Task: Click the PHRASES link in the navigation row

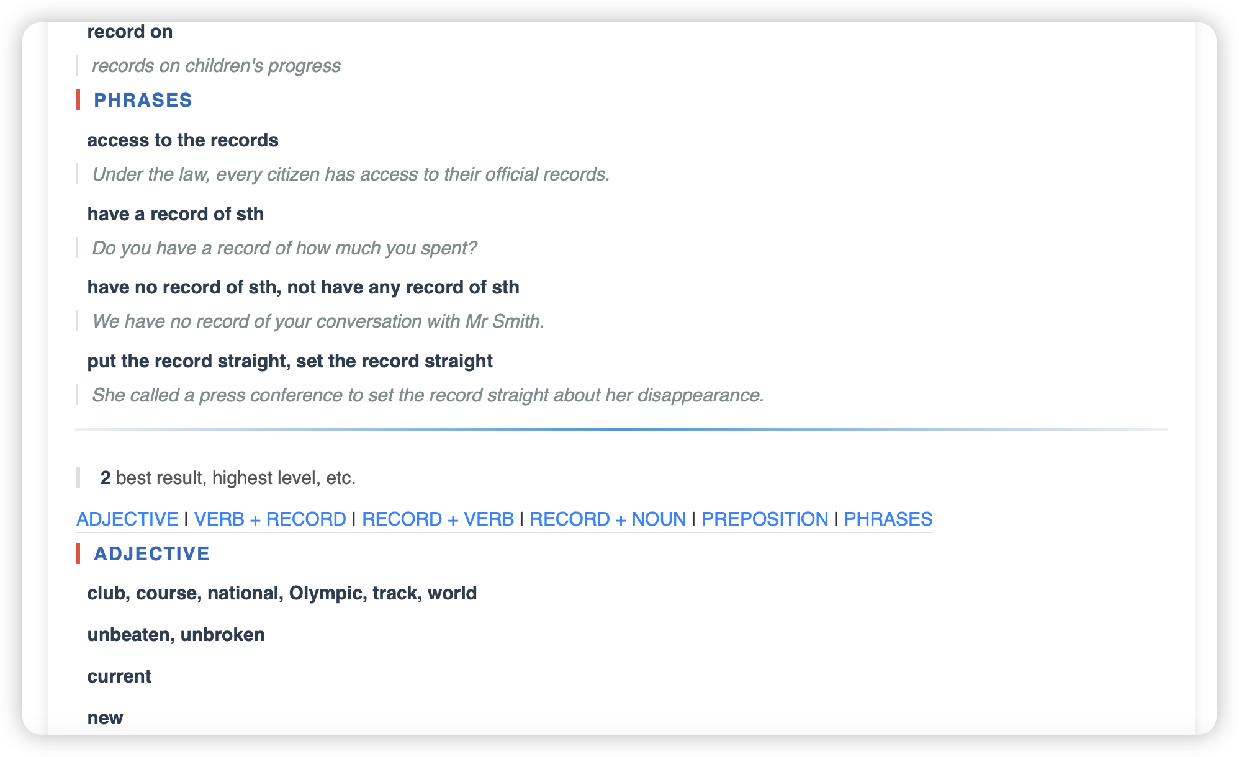Action: (x=888, y=519)
